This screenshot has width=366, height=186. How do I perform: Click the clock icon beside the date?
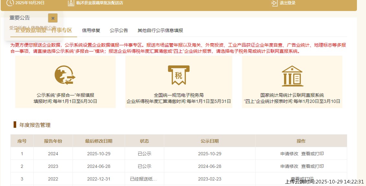tap(10, 3)
